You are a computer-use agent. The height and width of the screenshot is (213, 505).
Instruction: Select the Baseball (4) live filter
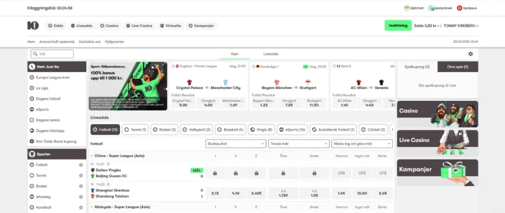pyautogui.click(x=230, y=130)
